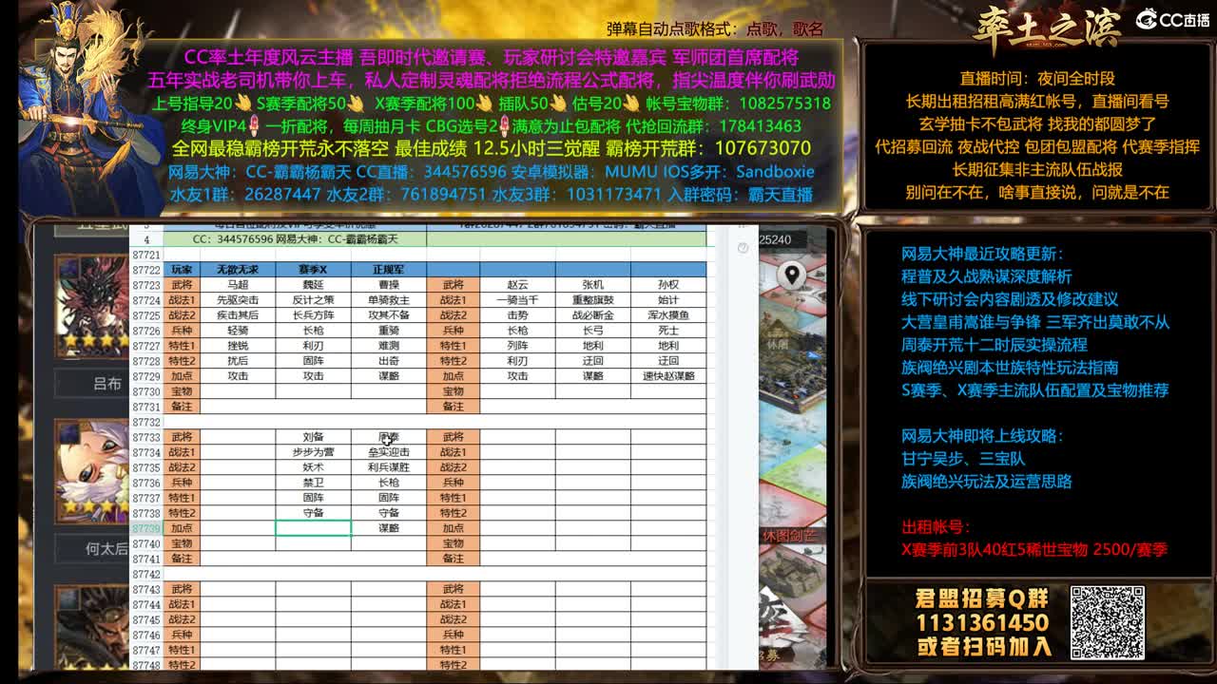Click the 周泰开荒十二时辰实操流程 guide line

[x=994, y=345]
